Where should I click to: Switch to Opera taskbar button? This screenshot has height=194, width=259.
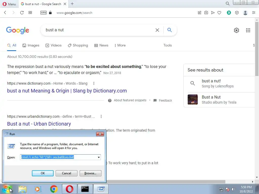pyautogui.click(x=70, y=189)
